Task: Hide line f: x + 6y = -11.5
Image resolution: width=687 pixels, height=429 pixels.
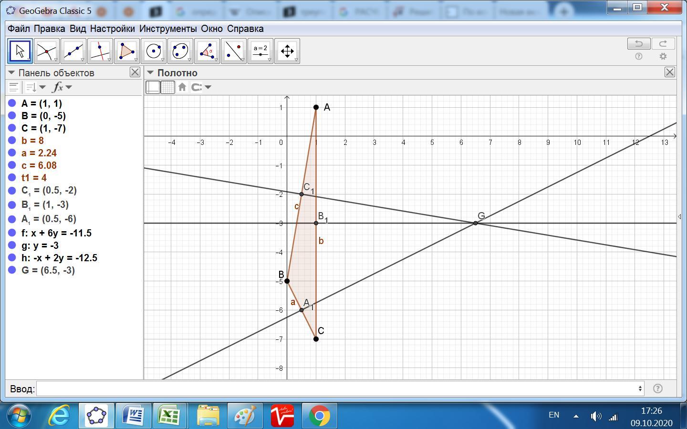Action: (x=12, y=233)
